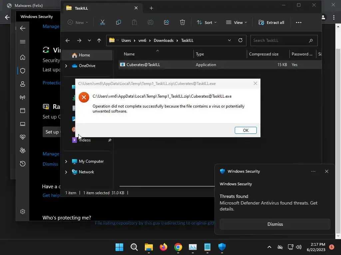Open Home in the navigation pane
Screen dimensions: 341x255
pyautogui.click(x=87, y=55)
